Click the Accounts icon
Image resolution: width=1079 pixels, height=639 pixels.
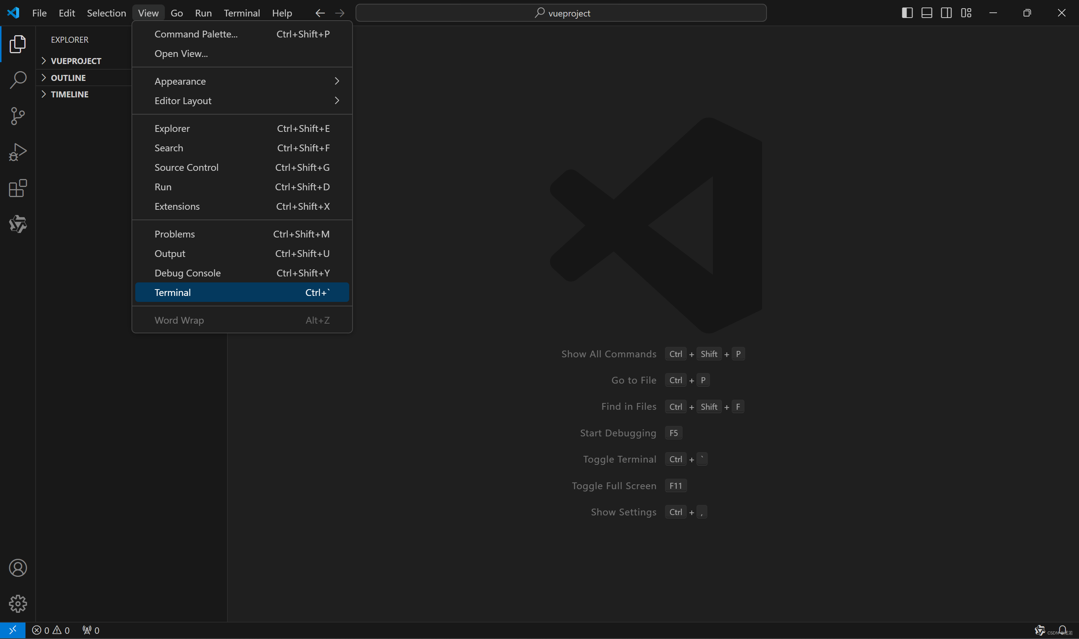[18, 568]
